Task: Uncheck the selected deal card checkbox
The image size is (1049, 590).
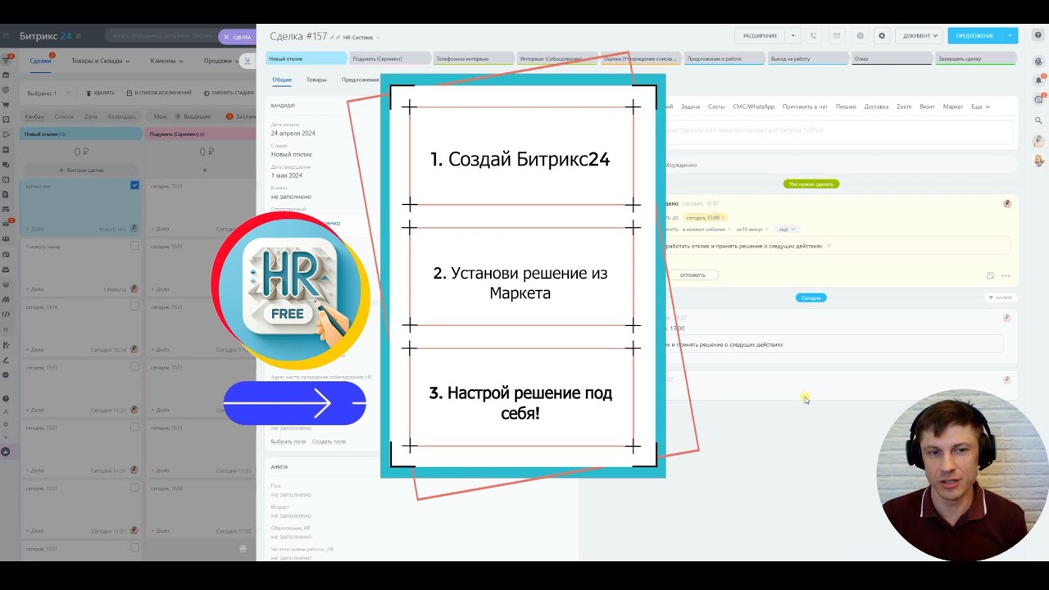Action: pos(135,185)
